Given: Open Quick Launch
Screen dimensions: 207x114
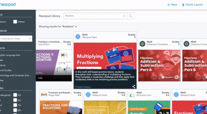Looking at the screenshot, I should (192, 5).
